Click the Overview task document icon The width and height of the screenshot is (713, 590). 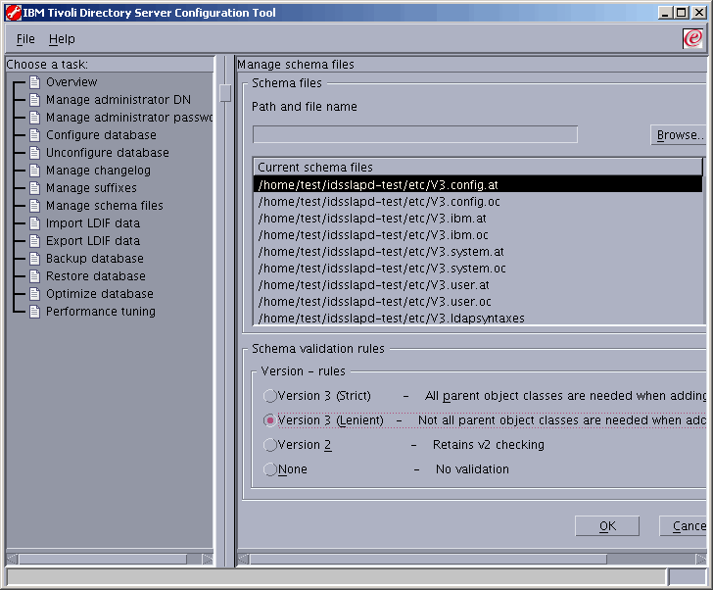(x=34, y=82)
